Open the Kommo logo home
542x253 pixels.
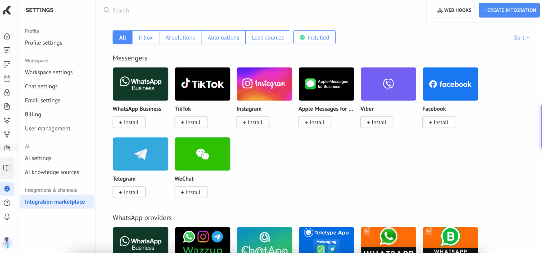pyautogui.click(x=7, y=10)
